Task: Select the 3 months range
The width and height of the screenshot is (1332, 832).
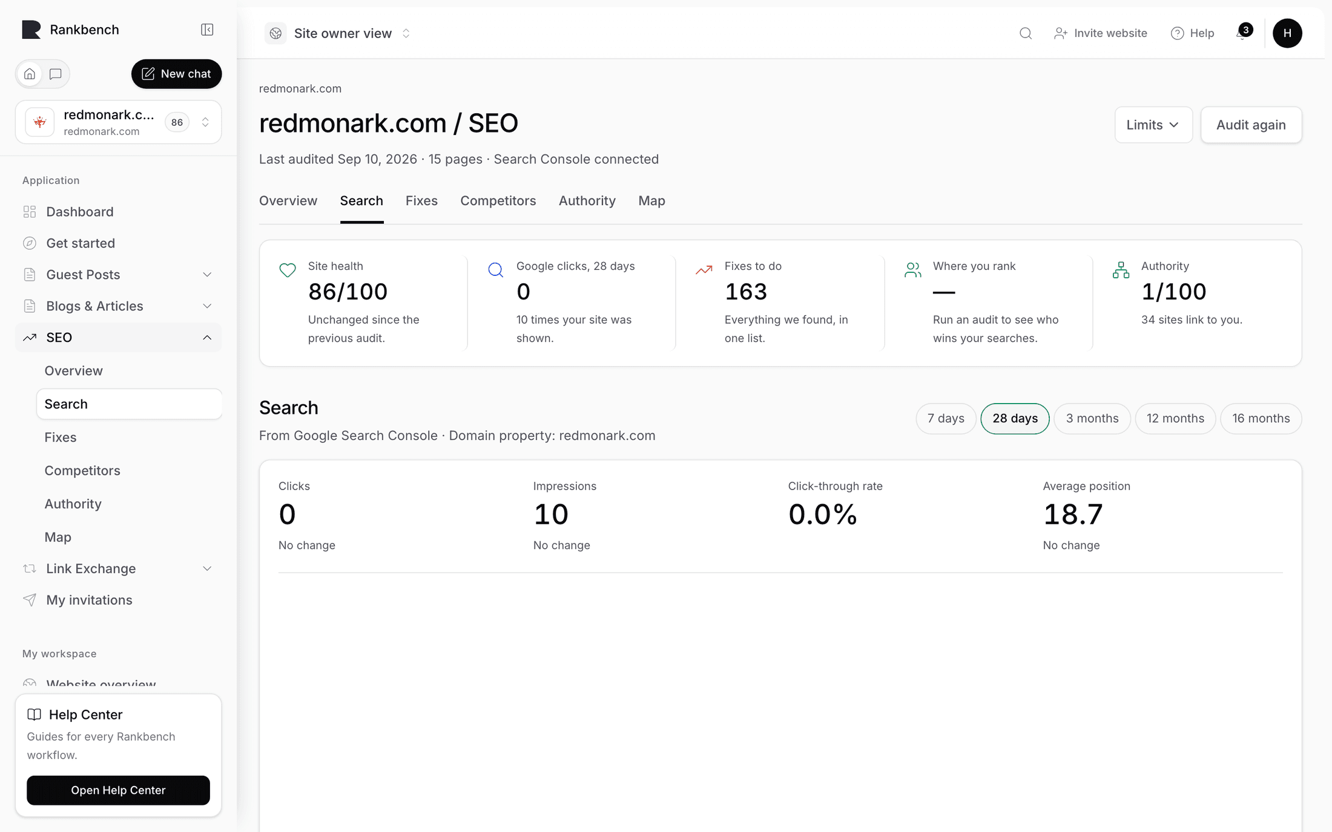Action: click(x=1092, y=419)
